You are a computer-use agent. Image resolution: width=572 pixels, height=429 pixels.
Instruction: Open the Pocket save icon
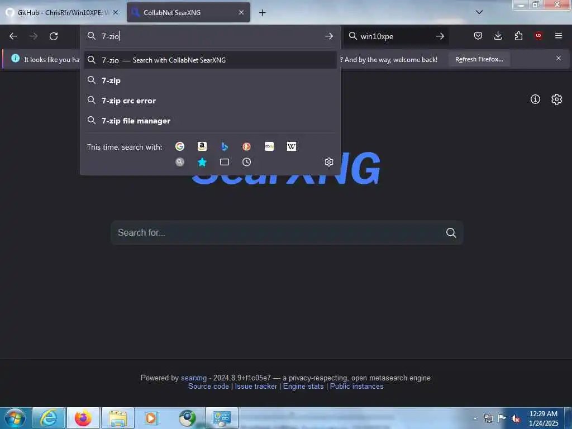pyautogui.click(x=478, y=36)
